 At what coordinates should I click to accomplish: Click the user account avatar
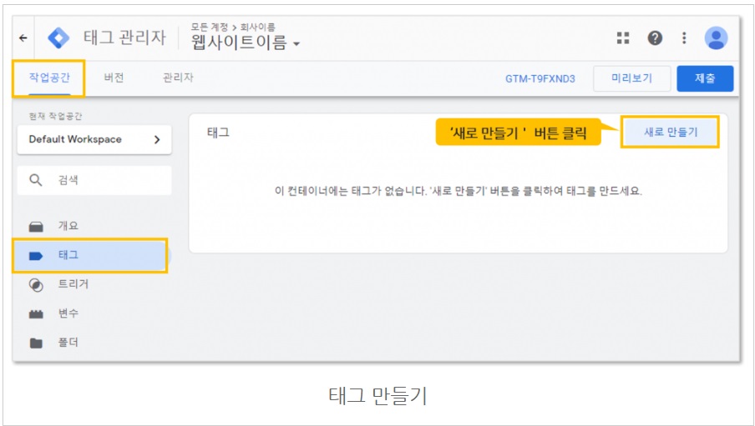coord(716,38)
